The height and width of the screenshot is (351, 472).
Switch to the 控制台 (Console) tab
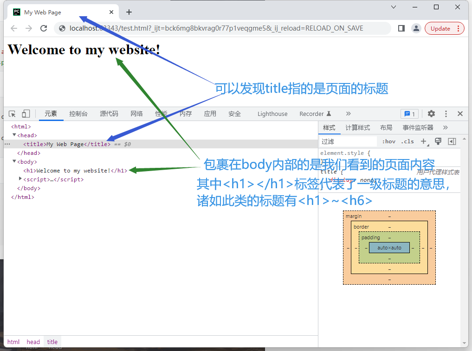[78, 114]
